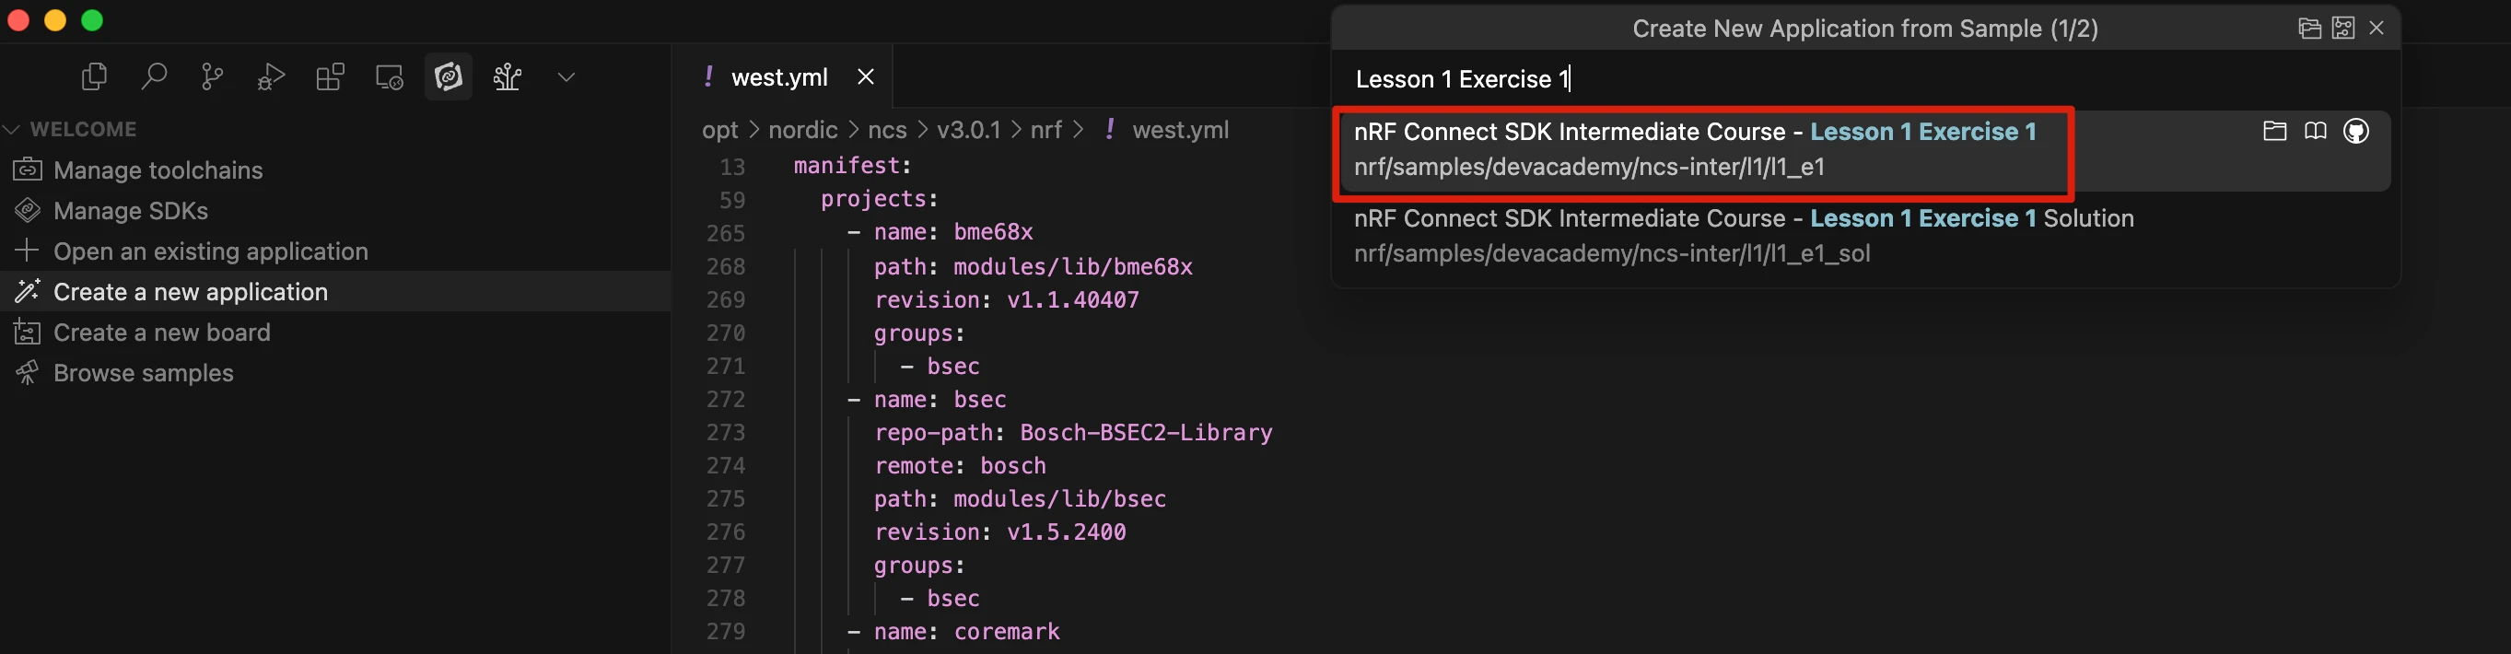The image size is (2511, 654).
Task: Open the Explorer view icon
Action: pyautogui.click(x=95, y=77)
